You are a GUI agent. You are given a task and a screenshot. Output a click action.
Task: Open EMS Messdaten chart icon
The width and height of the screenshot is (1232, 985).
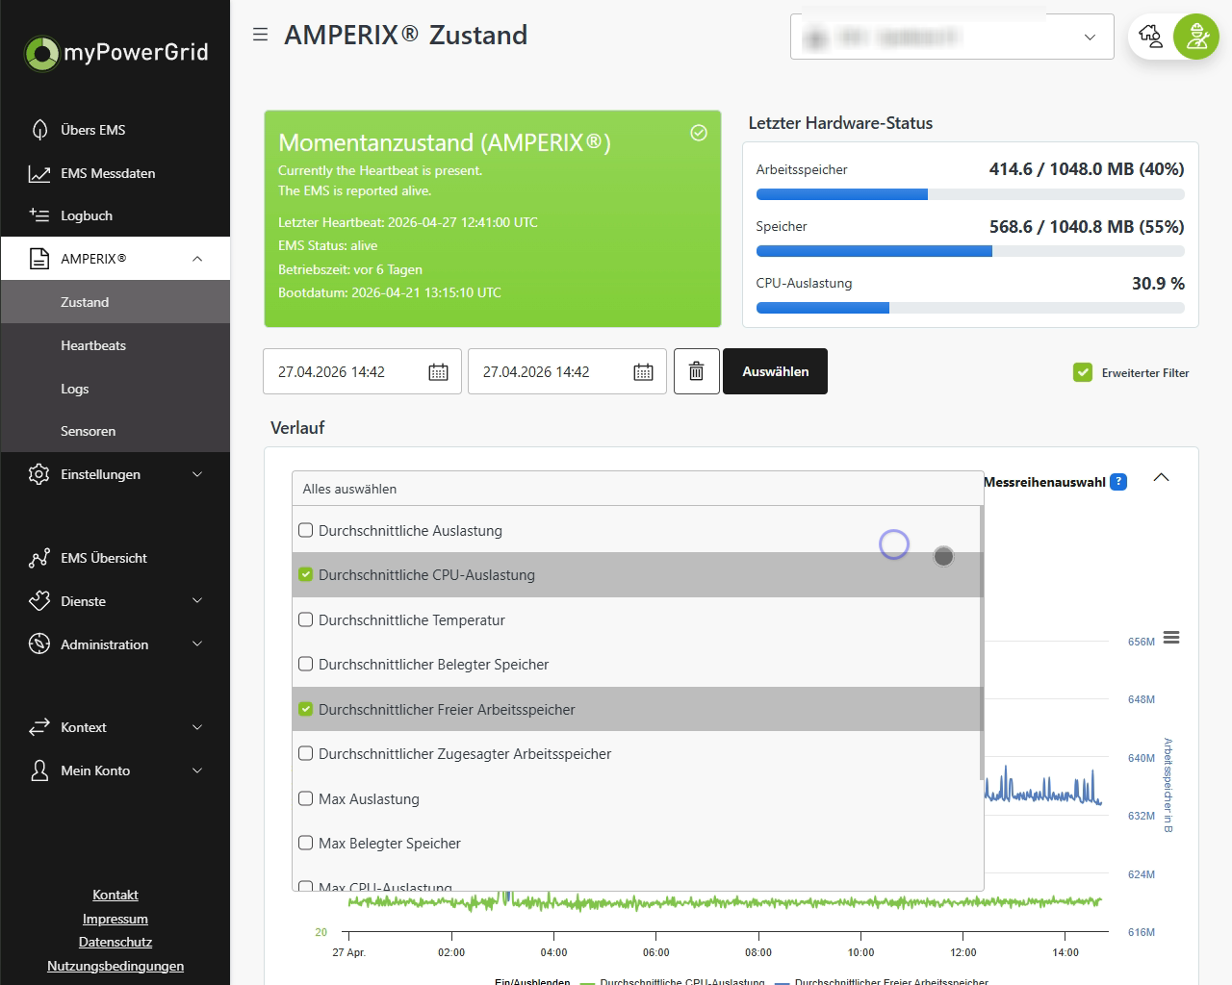click(x=39, y=173)
